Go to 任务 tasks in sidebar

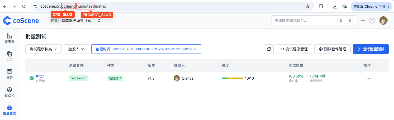click(10, 74)
